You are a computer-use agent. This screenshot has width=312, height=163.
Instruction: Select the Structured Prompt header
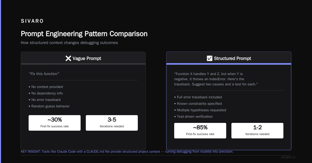(x=229, y=58)
